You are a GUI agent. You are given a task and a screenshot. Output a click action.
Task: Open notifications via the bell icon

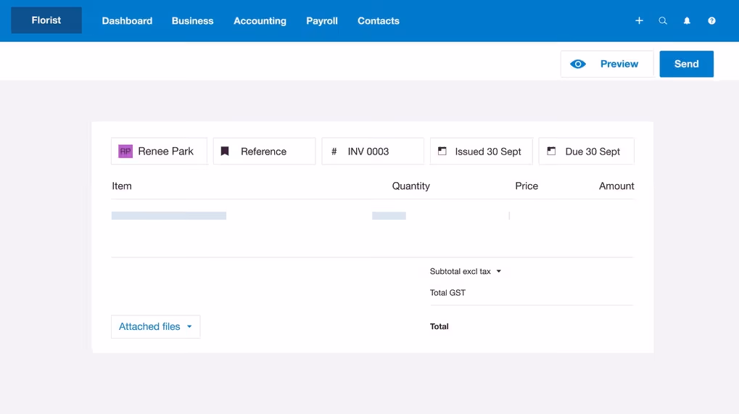point(688,21)
